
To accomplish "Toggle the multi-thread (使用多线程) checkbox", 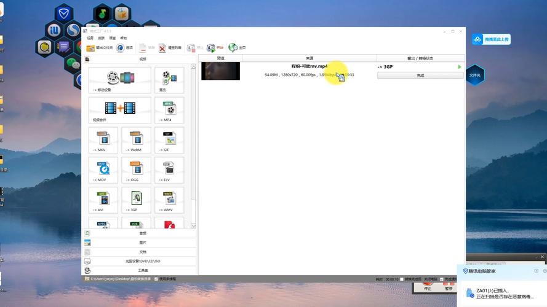I will click(156, 279).
